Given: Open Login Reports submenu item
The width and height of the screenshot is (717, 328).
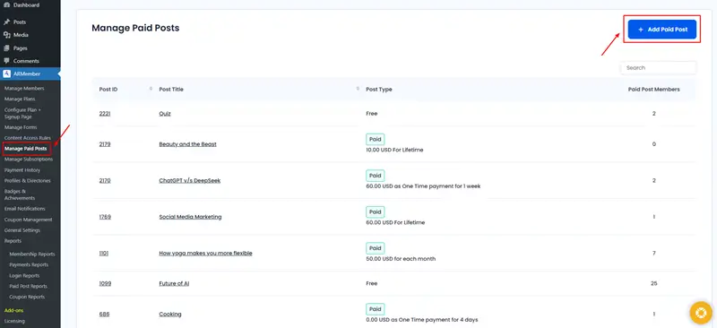Looking at the screenshot, I should [x=24, y=276].
